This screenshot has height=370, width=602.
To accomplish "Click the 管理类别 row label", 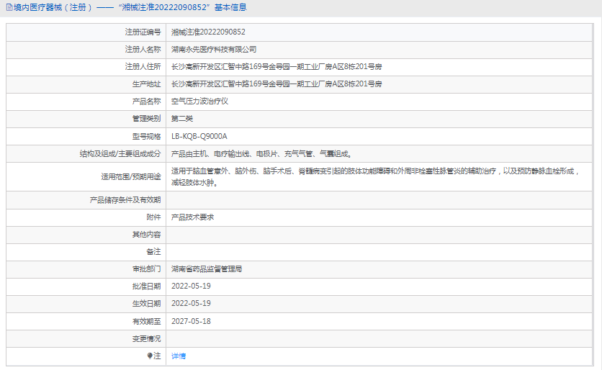I will 147,119.
